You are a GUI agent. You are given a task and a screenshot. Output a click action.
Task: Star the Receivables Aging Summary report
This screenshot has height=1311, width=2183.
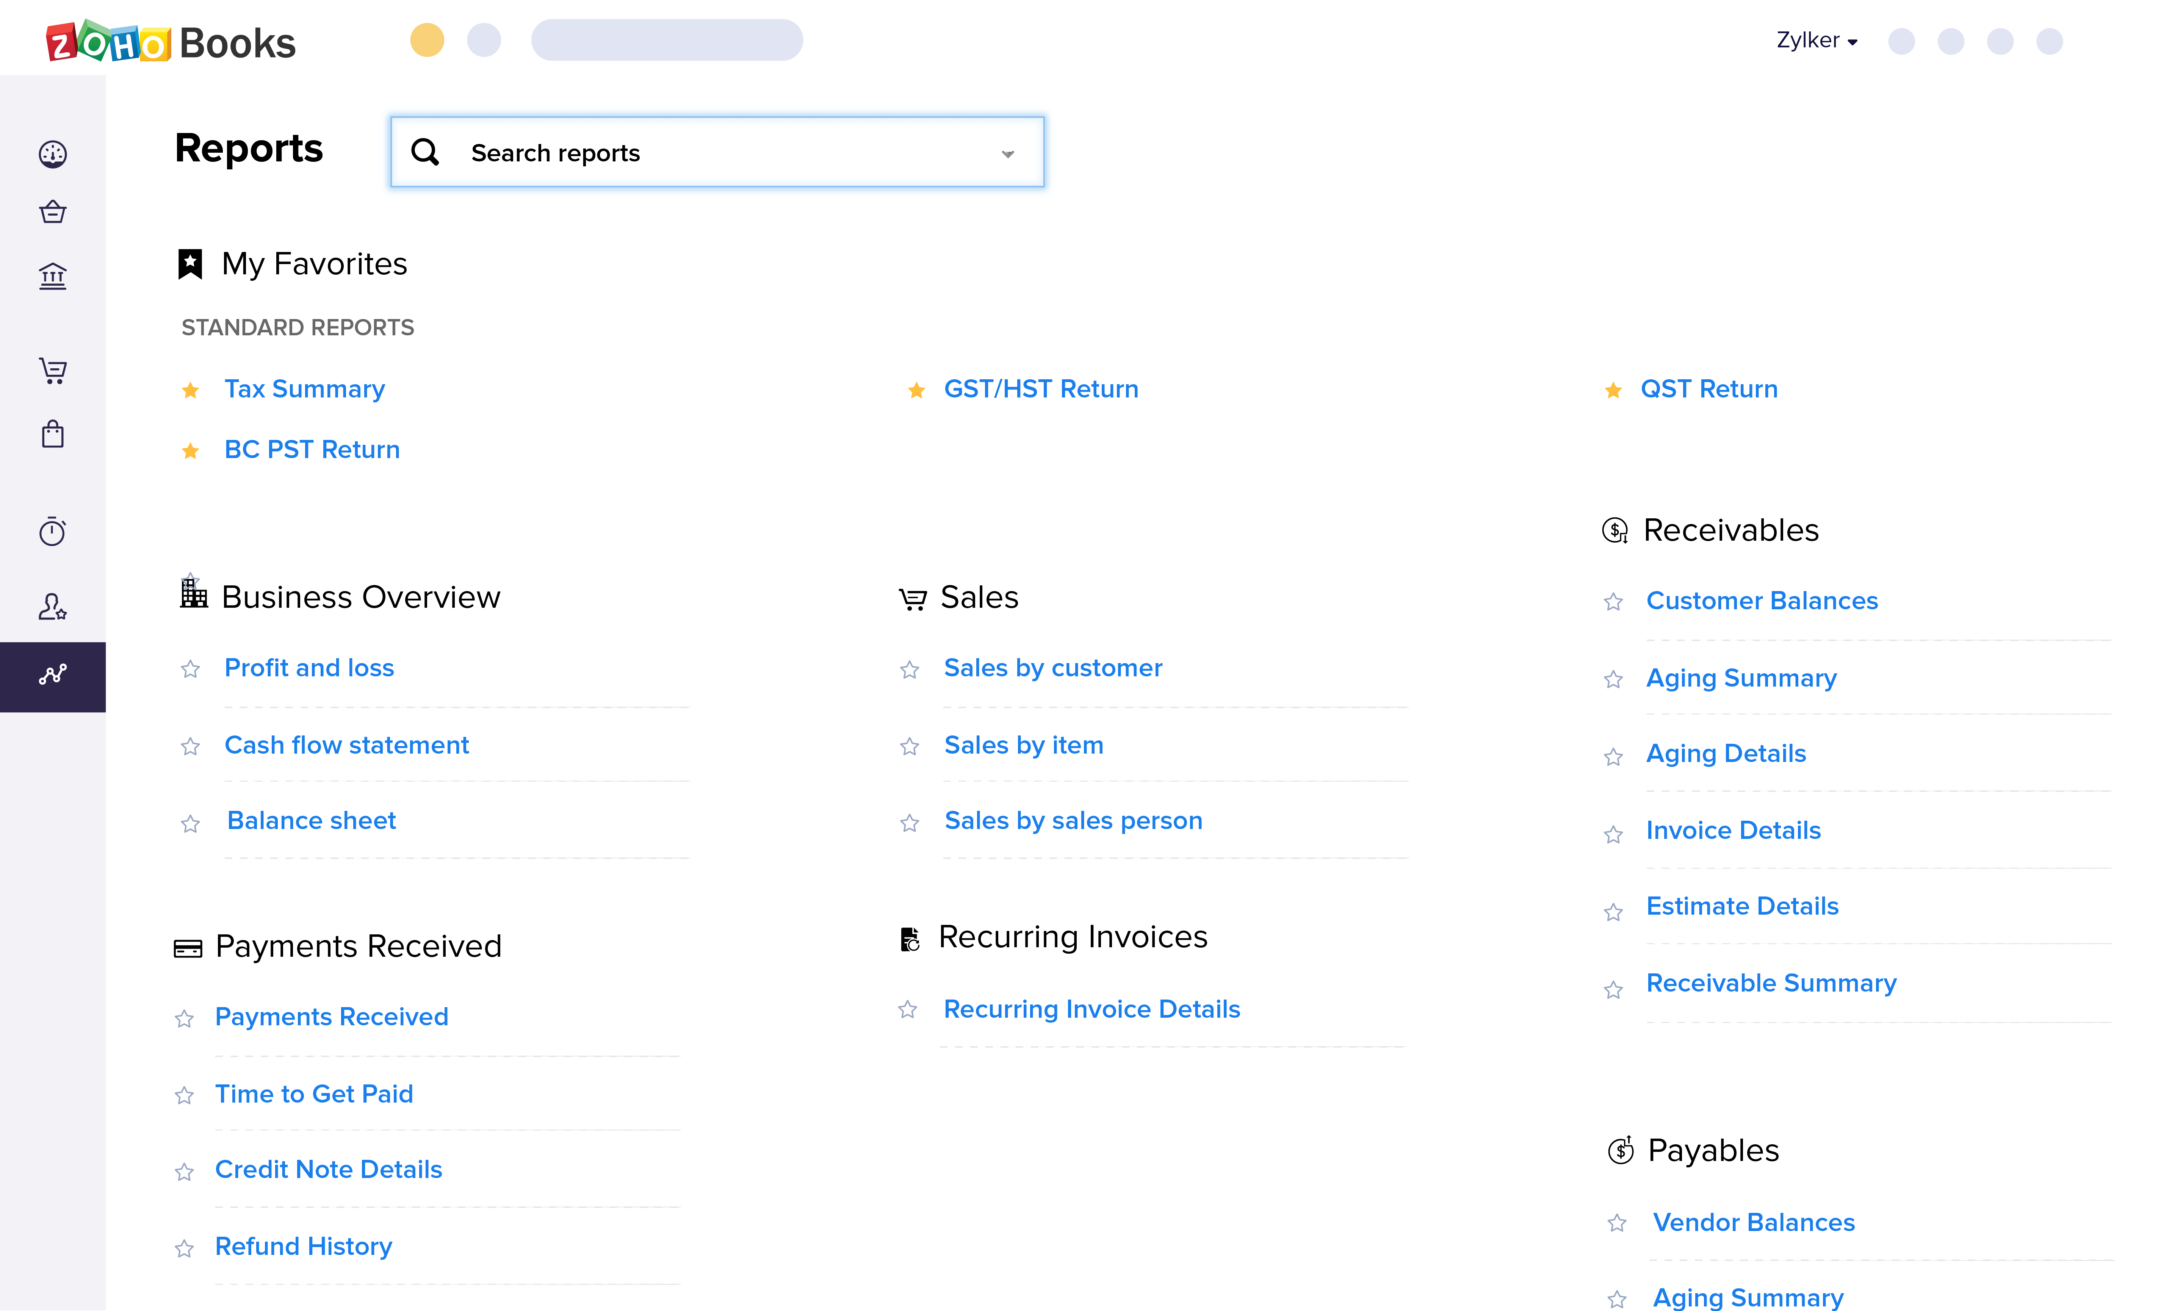point(1613,679)
